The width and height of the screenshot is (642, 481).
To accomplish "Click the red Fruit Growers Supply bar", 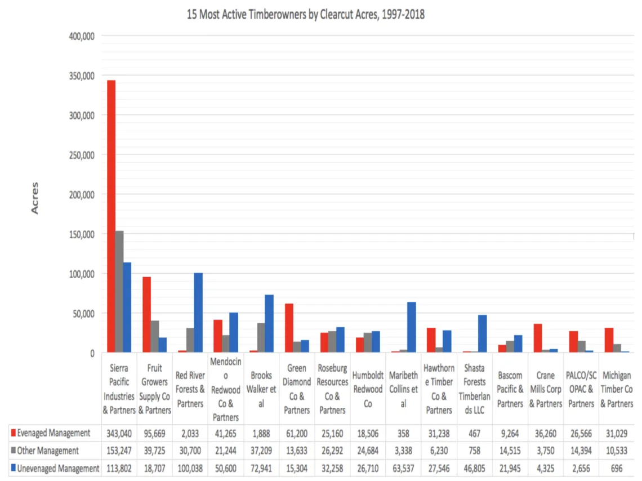I will [146, 314].
